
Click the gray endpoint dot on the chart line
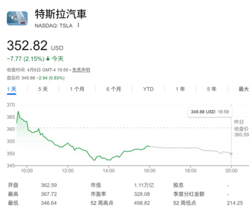click(231, 154)
